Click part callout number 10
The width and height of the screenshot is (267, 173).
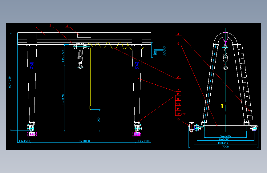point(178,104)
